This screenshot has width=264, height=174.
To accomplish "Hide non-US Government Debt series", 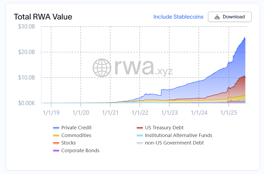I will [174, 143].
